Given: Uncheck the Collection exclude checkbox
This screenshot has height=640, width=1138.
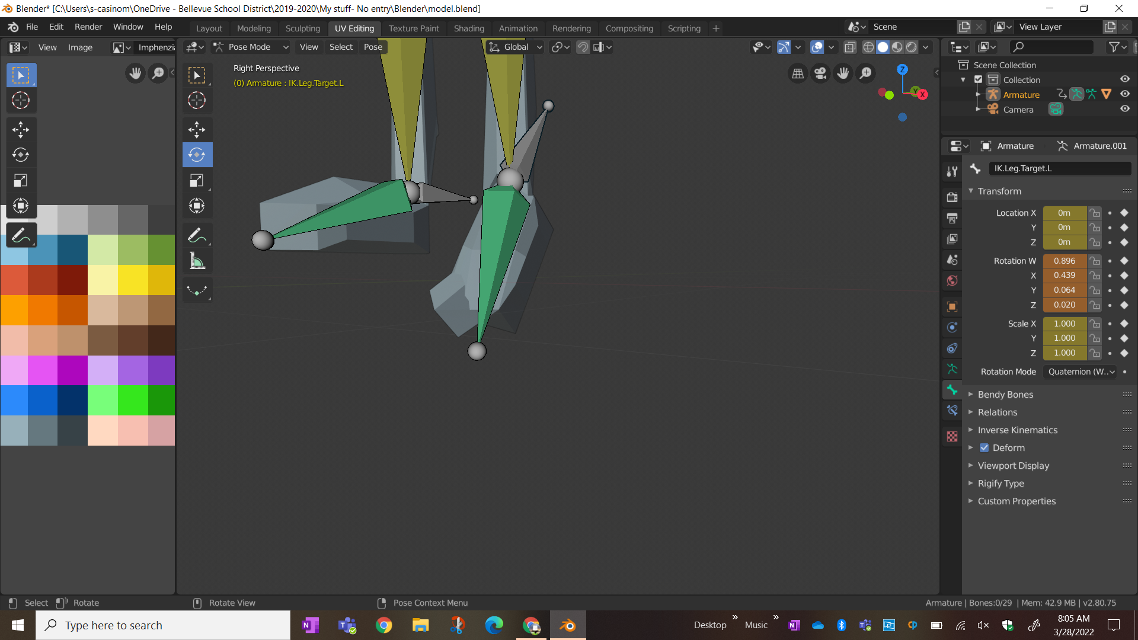Looking at the screenshot, I should click(x=979, y=79).
